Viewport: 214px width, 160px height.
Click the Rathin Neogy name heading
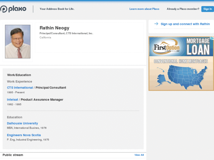[54, 28]
